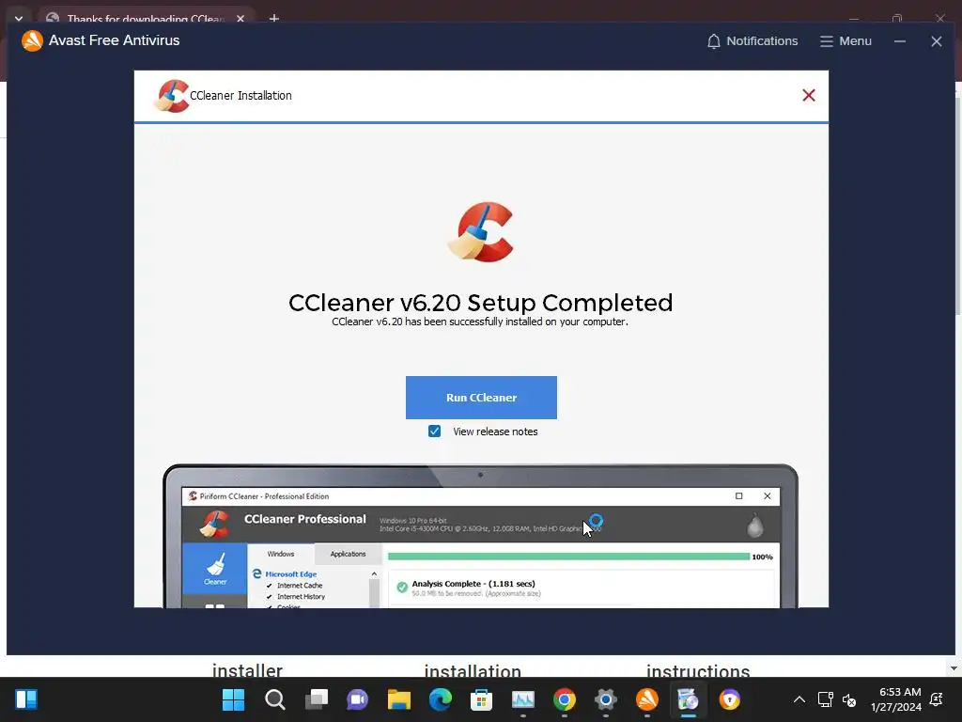
Task: Click the Run CCleaner button
Action: [481, 398]
